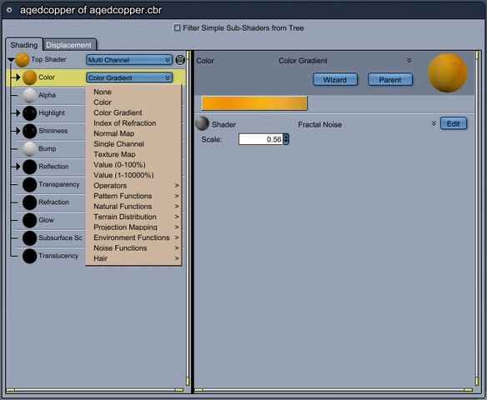Click the Subsurface Scattering sphere icon
The width and height of the screenshot is (487, 400).
point(29,238)
